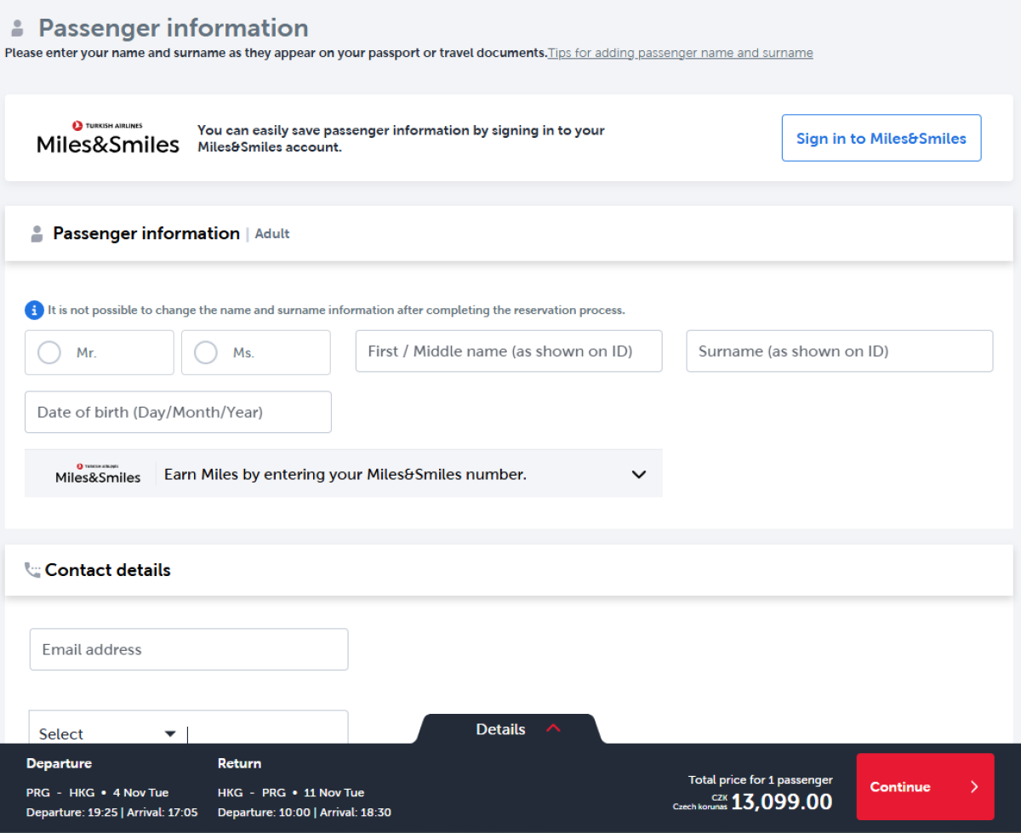Click the blue info icon above name fields
This screenshot has height=833, width=1021.
point(34,311)
